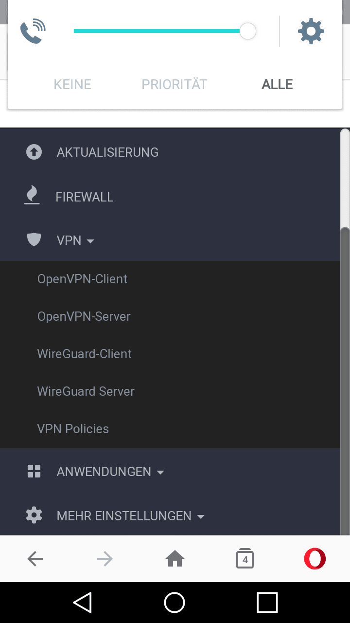Open the Opera browser menu
Screen dimensions: 350x623
coord(315,559)
